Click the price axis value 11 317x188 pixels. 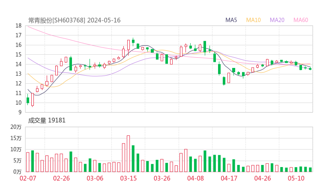18,93
